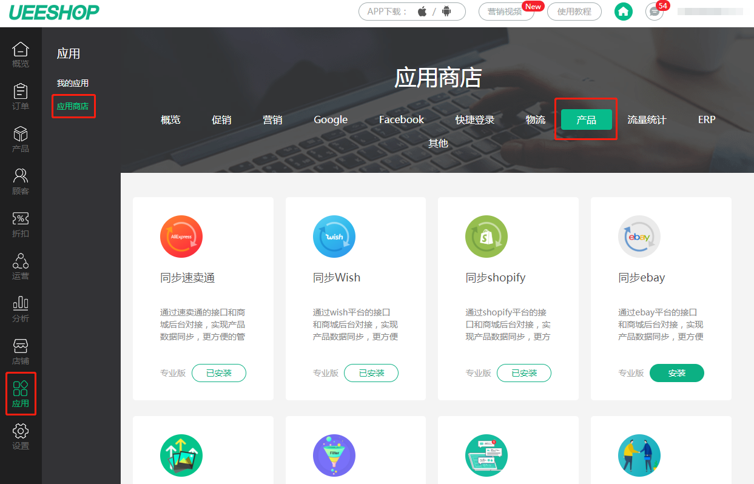Click the Wish sync app icon
Viewport: 754px width, 484px height.
click(x=334, y=237)
